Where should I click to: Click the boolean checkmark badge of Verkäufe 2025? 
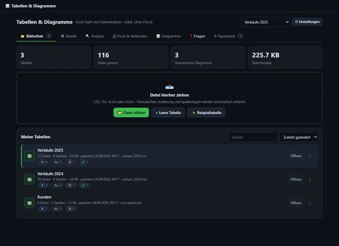(x=85, y=162)
